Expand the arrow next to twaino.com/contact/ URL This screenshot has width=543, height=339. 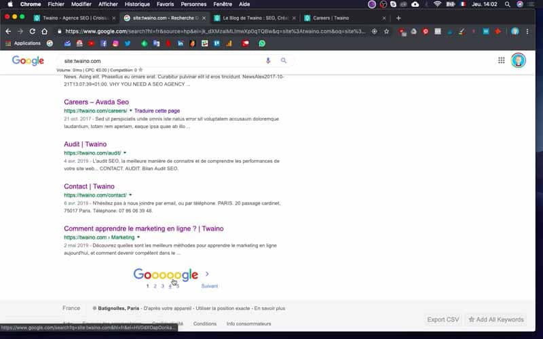(130, 195)
